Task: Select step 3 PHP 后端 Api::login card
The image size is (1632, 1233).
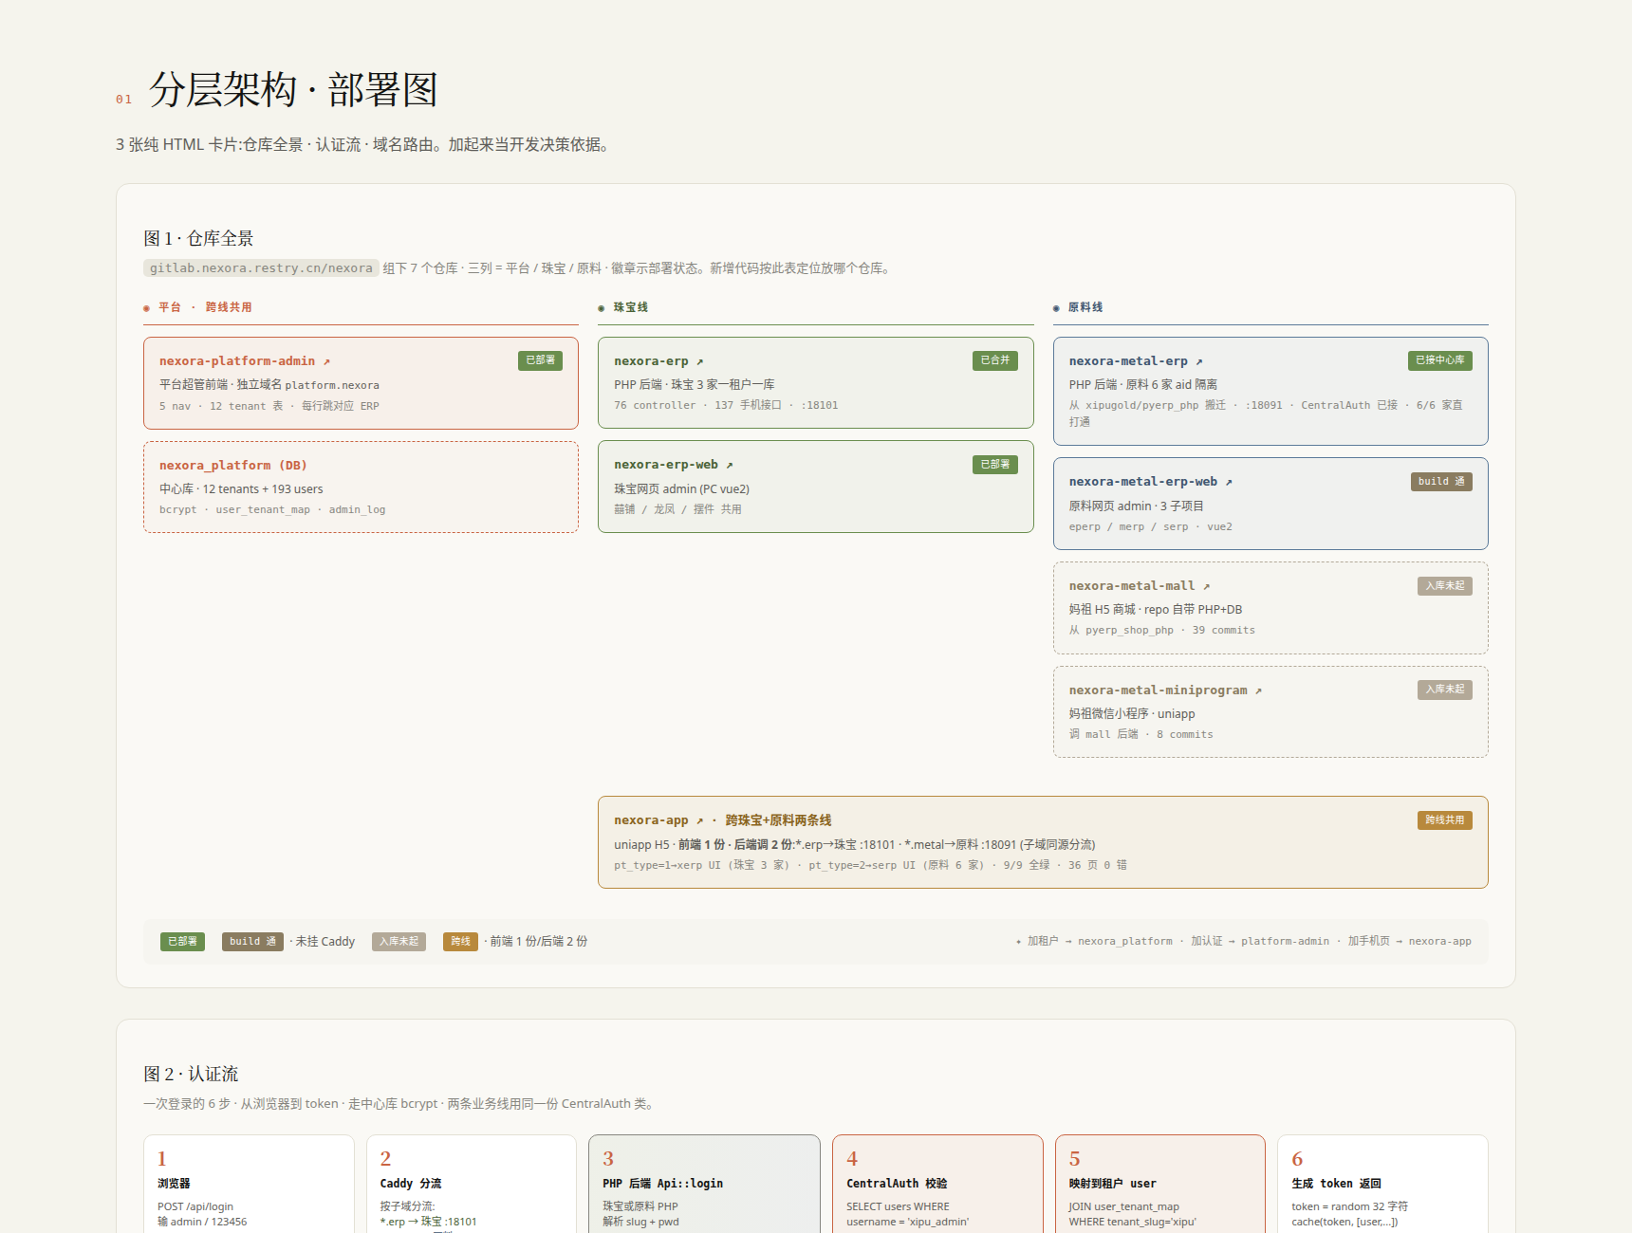Action: coord(704,1184)
